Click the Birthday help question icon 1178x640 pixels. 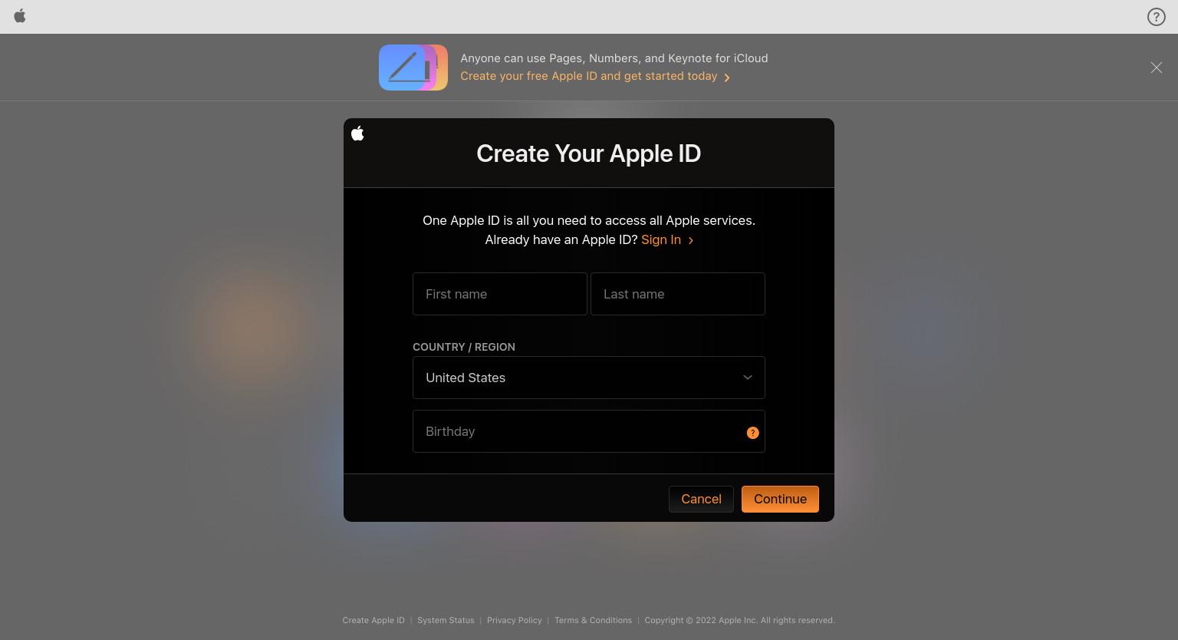point(752,433)
